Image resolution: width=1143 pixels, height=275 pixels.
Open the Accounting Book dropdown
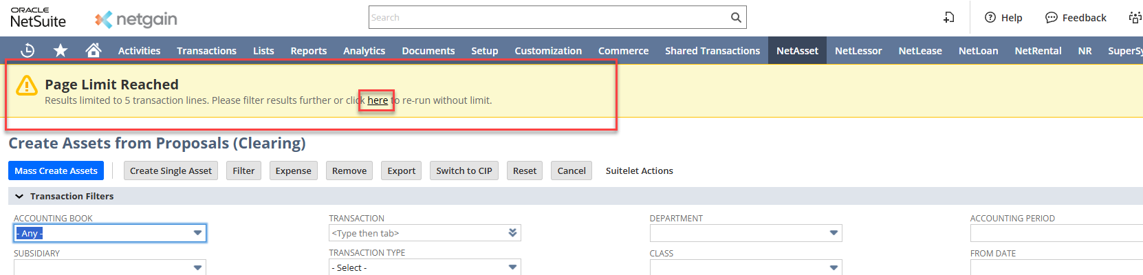click(197, 233)
